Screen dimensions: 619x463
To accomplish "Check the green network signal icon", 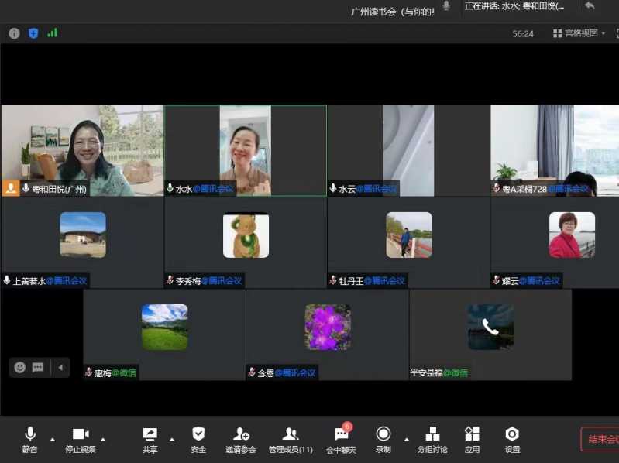I will 53,33.
